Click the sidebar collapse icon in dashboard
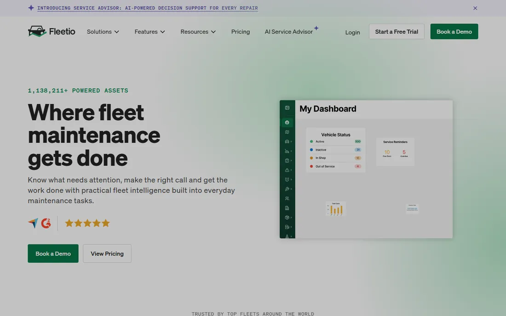The image size is (506, 316). coord(287,108)
